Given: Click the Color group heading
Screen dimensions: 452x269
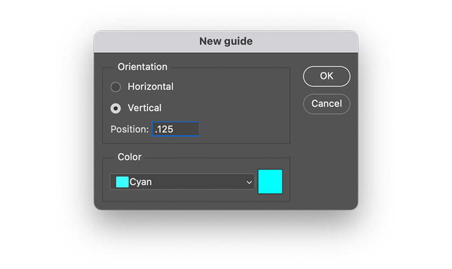Looking at the screenshot, I should (129, 157).
